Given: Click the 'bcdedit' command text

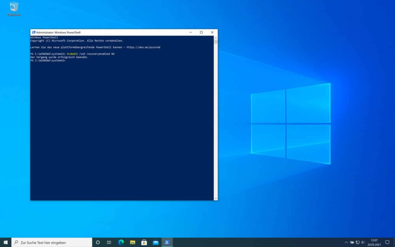Looking at the screenshot, I should click(72, 54).
